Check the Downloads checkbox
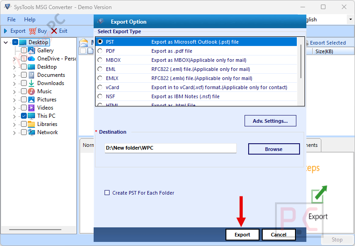 pos(24,83)
